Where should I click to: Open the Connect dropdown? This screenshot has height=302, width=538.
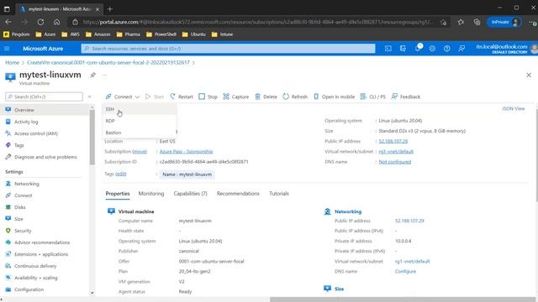coord(123,96)
